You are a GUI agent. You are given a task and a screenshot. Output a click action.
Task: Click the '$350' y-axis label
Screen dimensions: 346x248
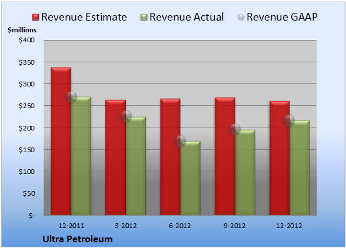coord(26,62)
